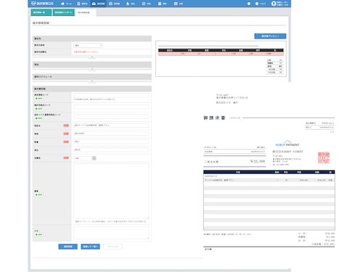The image size is (363, 272).
Task: Open Help via the question mark icon
Action: click(x=260, y=4)
